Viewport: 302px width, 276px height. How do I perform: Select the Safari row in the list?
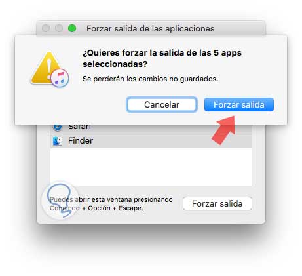(151, 129)
